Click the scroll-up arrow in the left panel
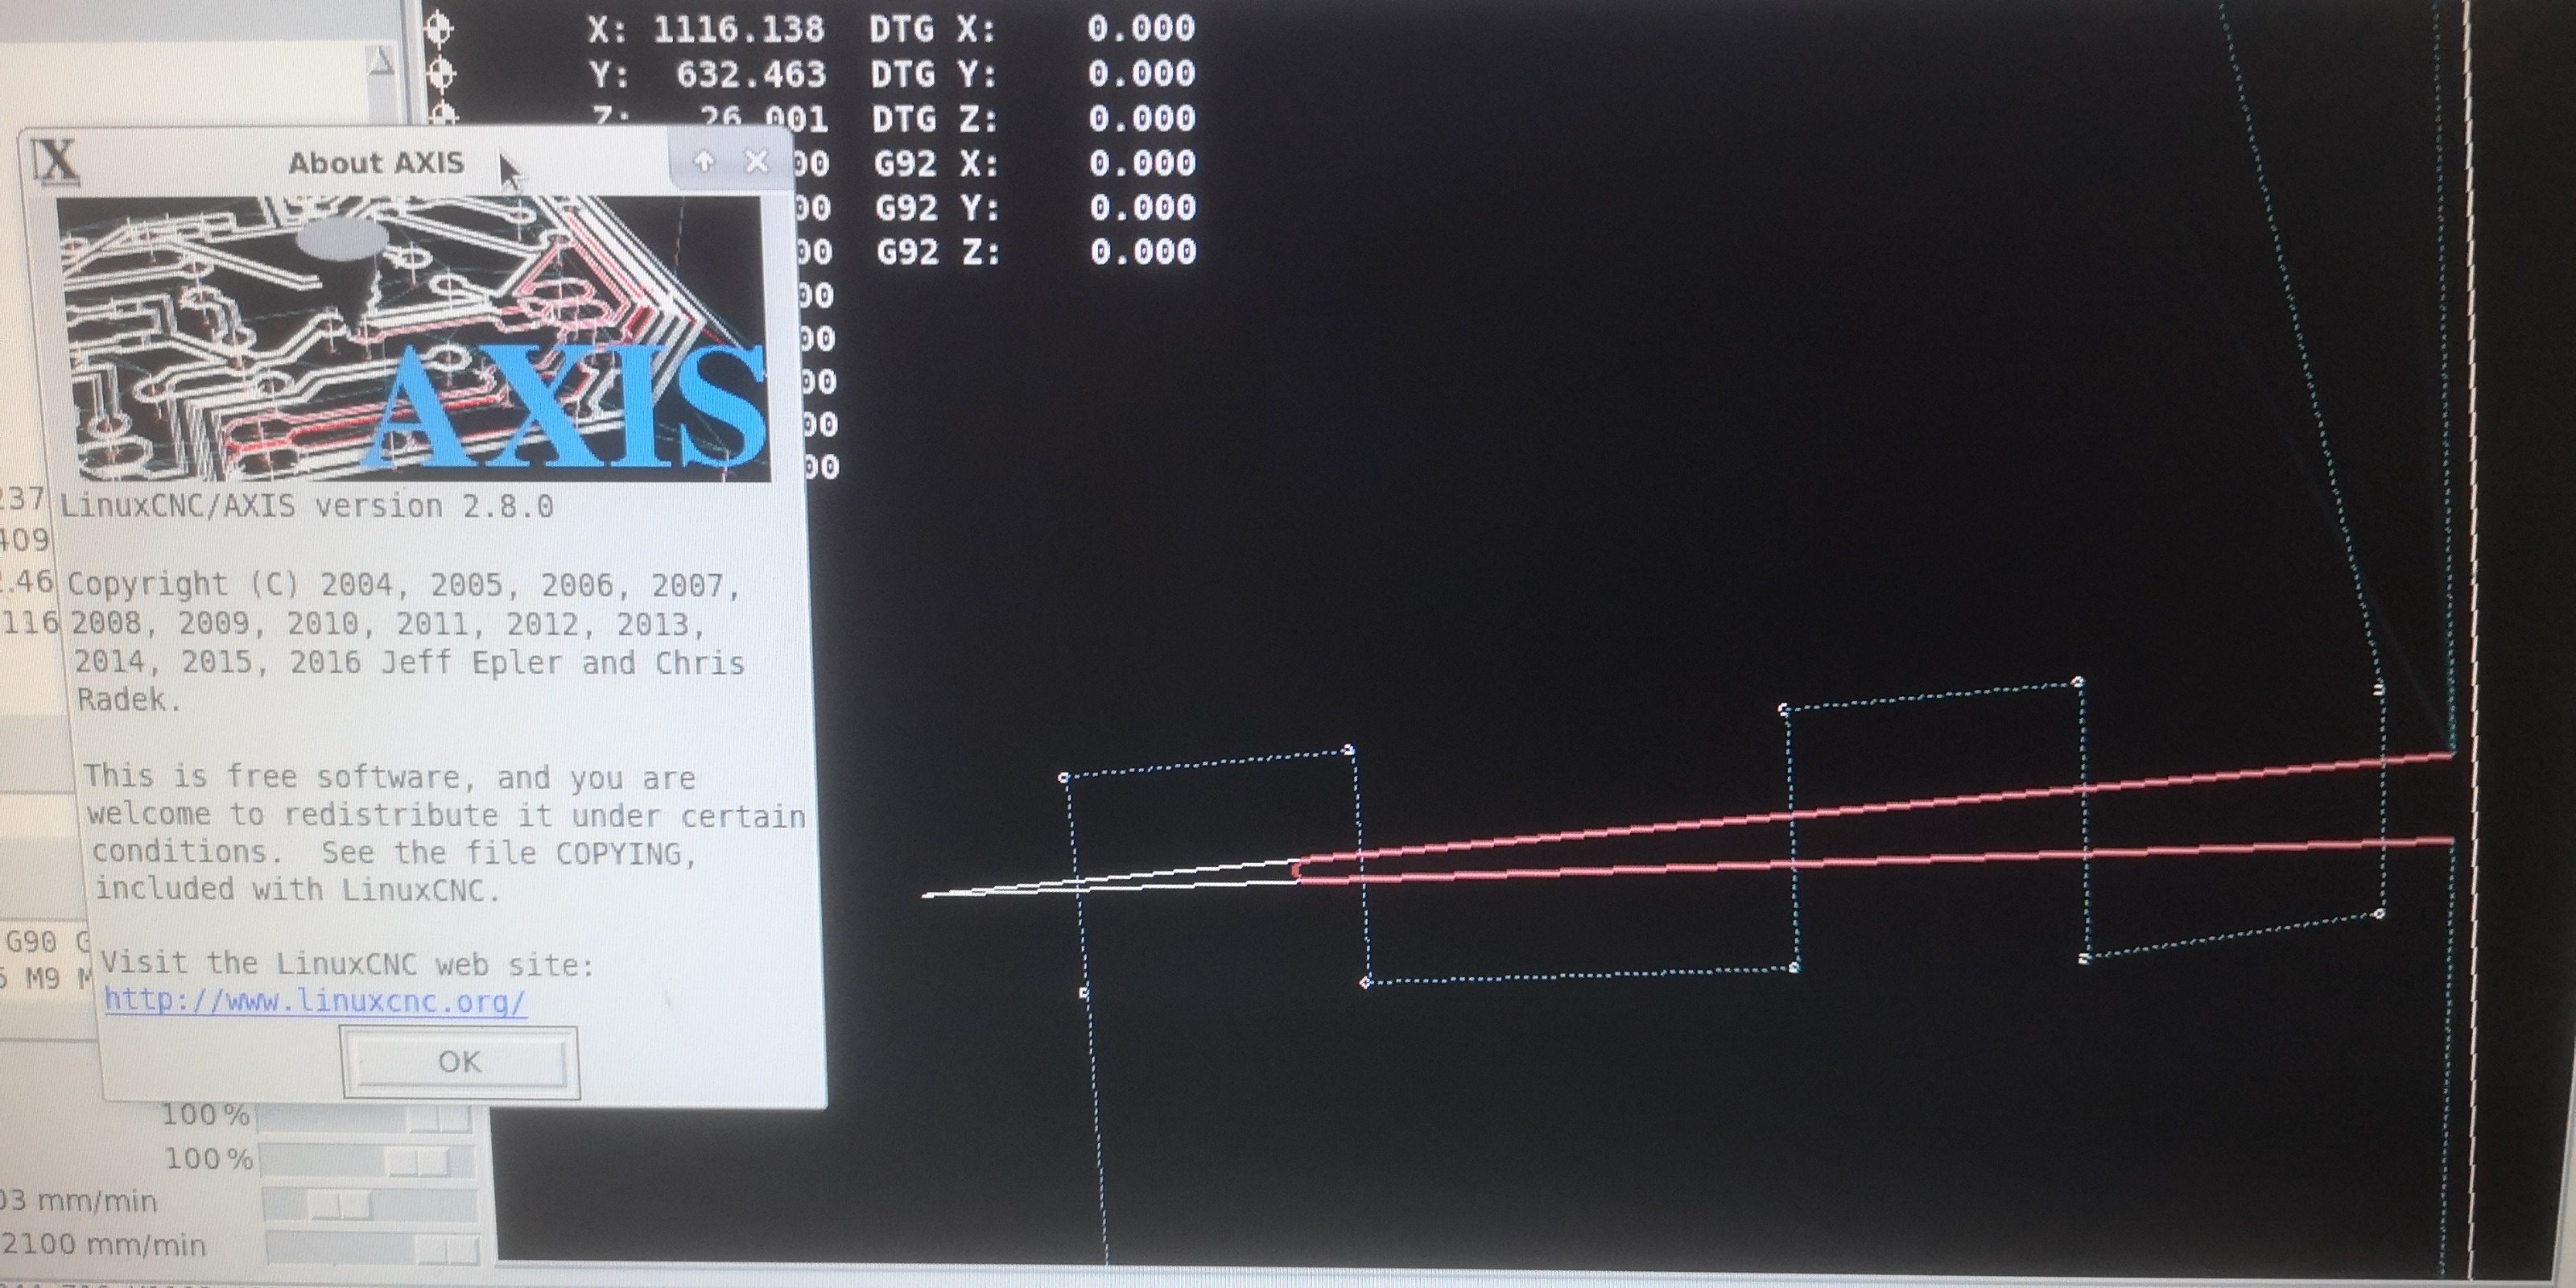This screenshot has height=1288, width=2576. click(379, 62)
